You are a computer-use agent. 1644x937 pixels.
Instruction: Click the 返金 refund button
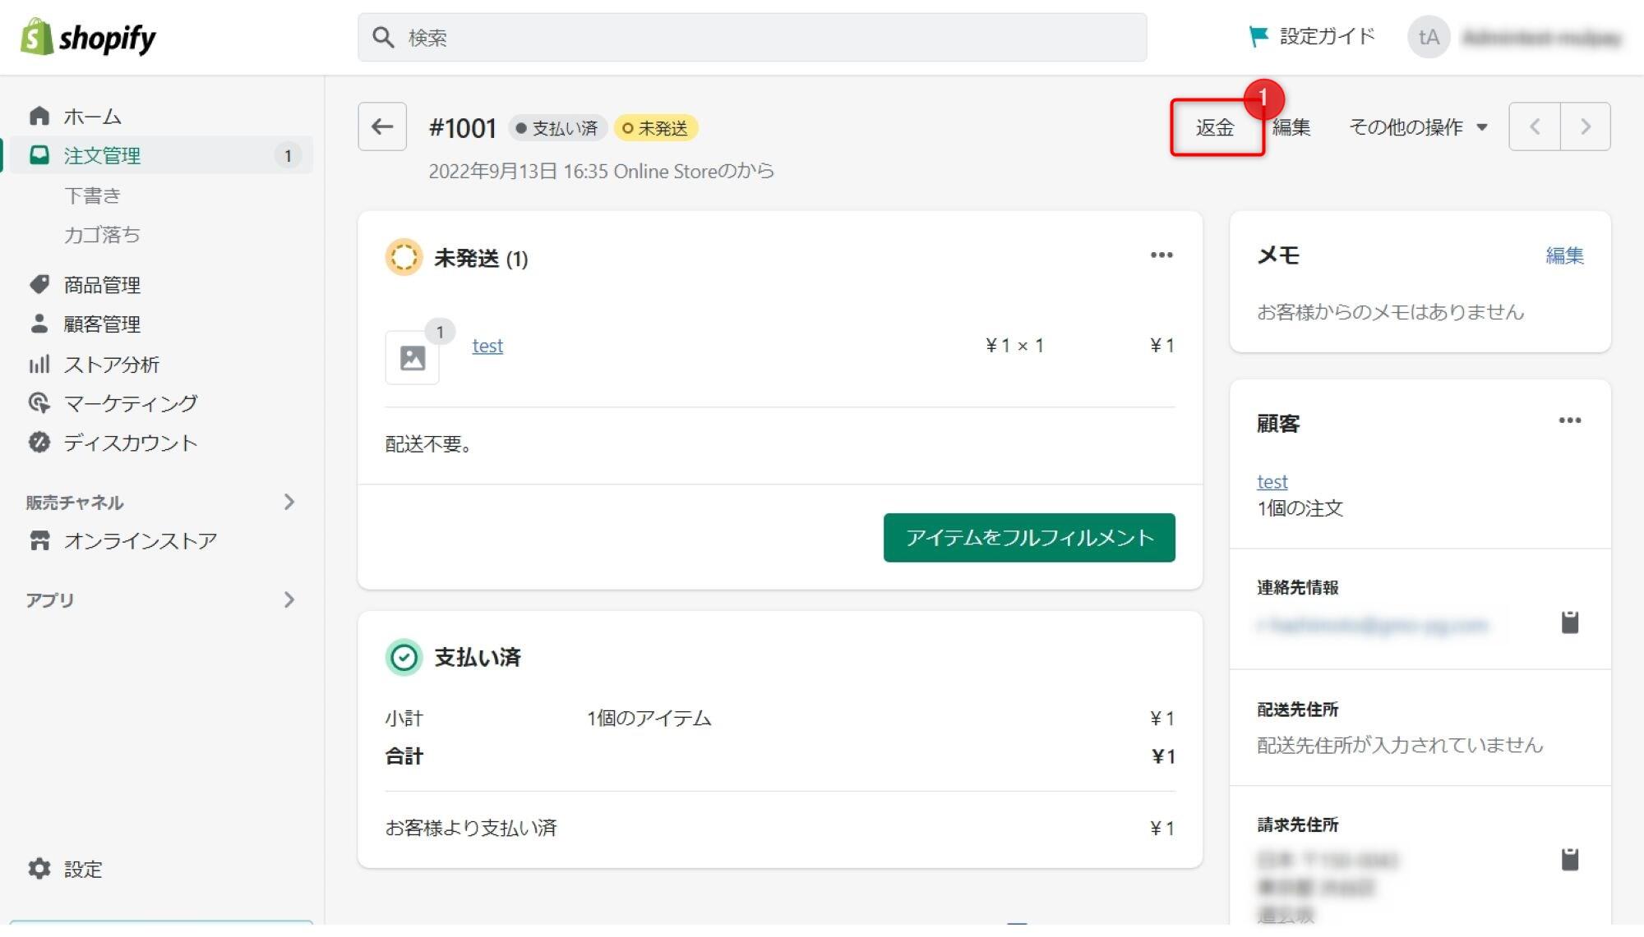click(x=1214, y=127)
